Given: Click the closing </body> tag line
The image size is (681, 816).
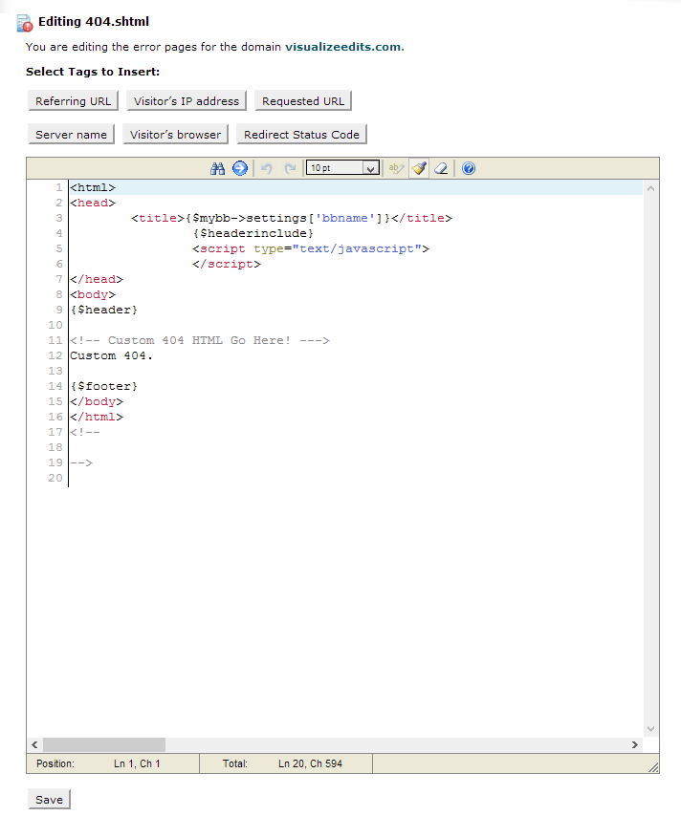Looking at the screenshot, I should (97, 401).
